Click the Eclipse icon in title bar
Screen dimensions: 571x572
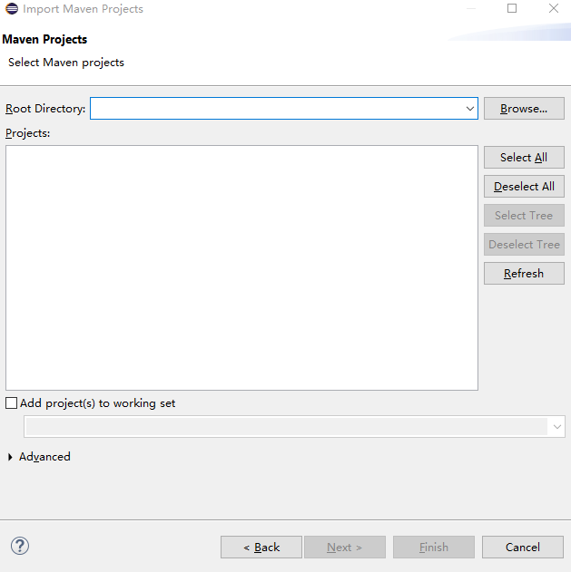tap(12, 9)
